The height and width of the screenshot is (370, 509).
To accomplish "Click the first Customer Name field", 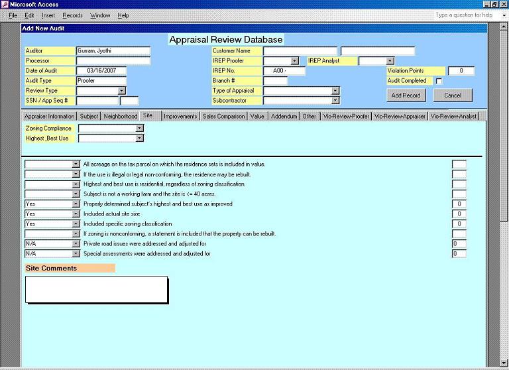I will pyautogui.click(x=300, y=51).
